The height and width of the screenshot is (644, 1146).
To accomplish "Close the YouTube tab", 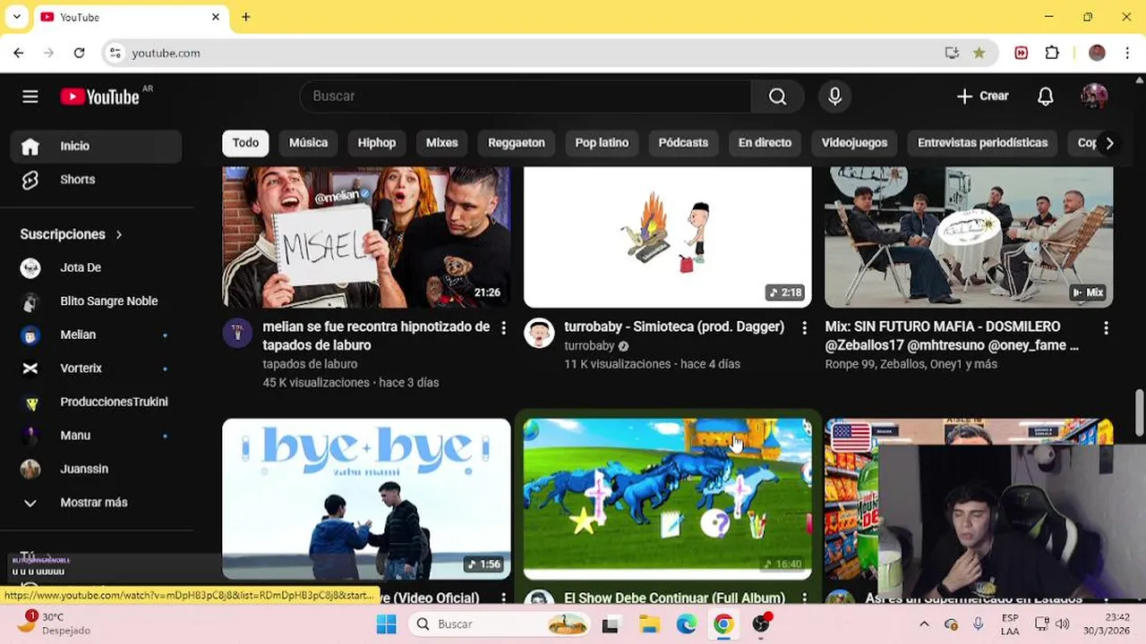I will [216, 17].
